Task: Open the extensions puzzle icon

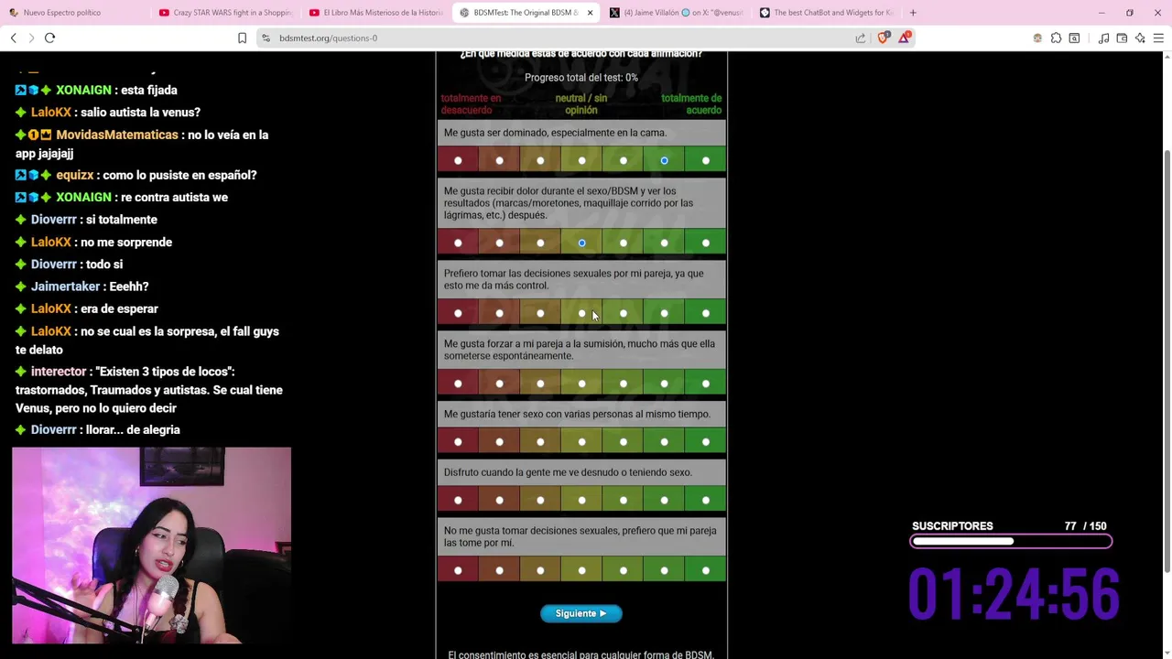Action: click(x=1056, y=38)
